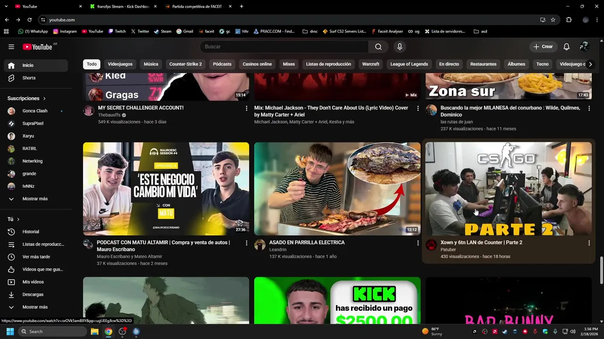604x339 pixels.
Task: Play the PODCAST CON MATU thumbnail
Action: click(x=166, y=189)
